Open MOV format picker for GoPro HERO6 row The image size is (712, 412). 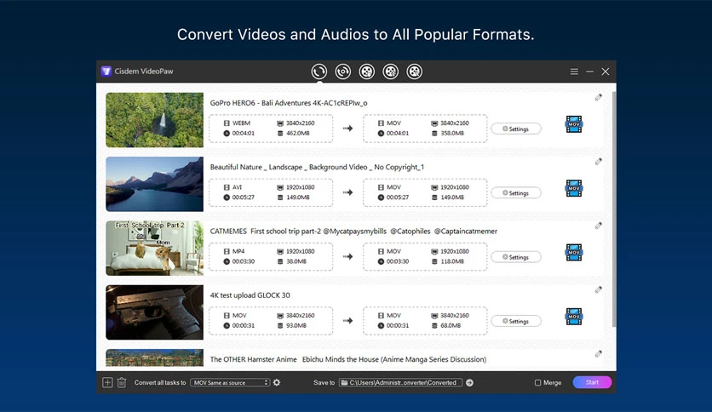pyautogui.click(x=574, y=124)
